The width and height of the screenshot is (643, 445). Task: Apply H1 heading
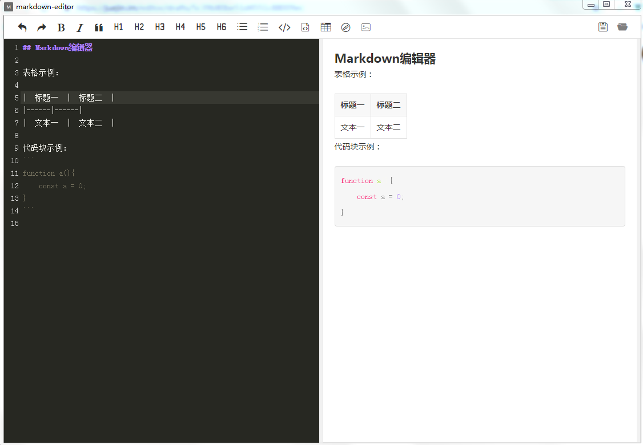tap(119, 27)
